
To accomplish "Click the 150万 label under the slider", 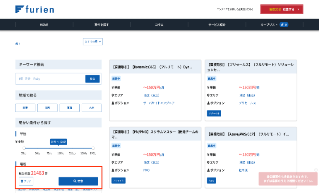I will pos(84,153).
